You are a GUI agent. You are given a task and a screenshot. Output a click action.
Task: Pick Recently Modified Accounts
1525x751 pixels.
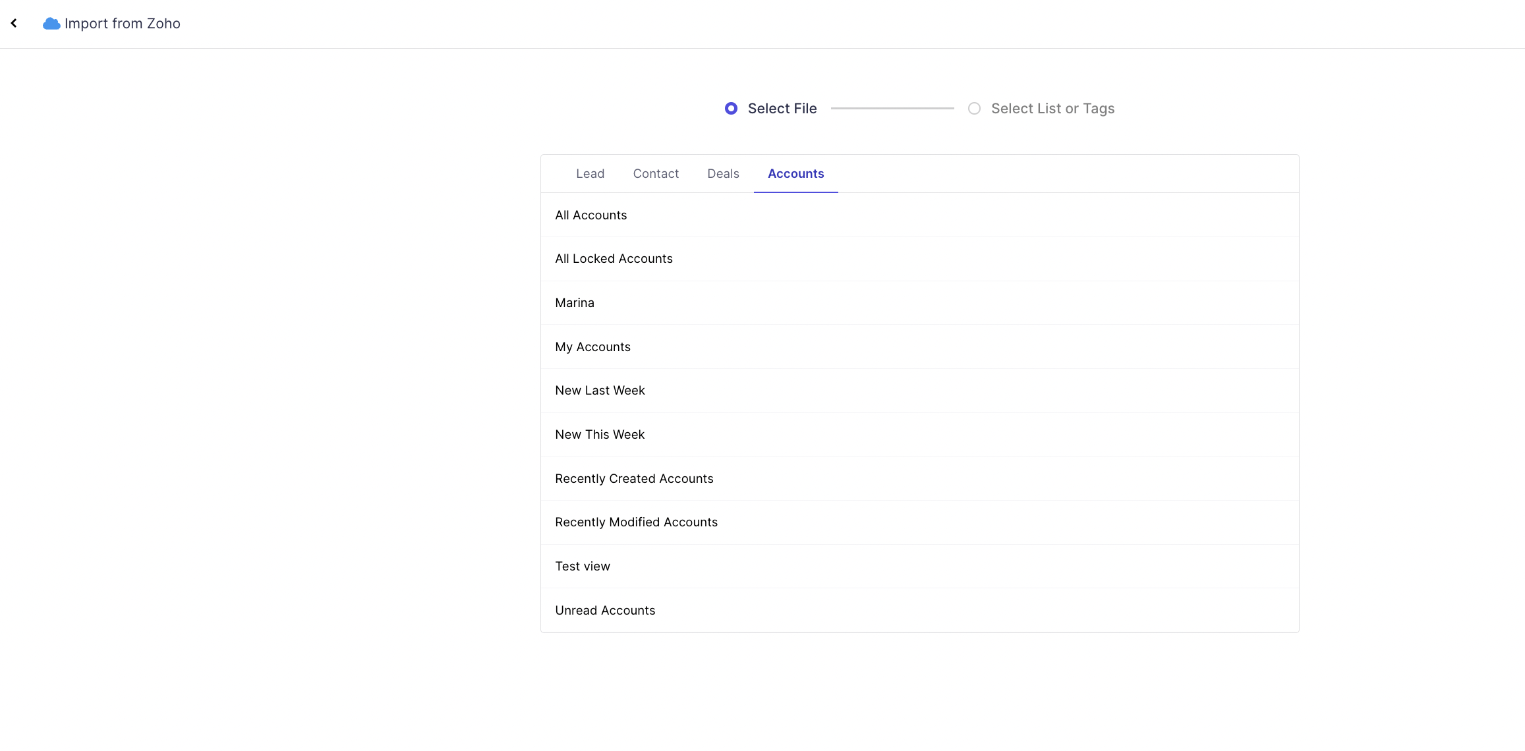(636, 522)
